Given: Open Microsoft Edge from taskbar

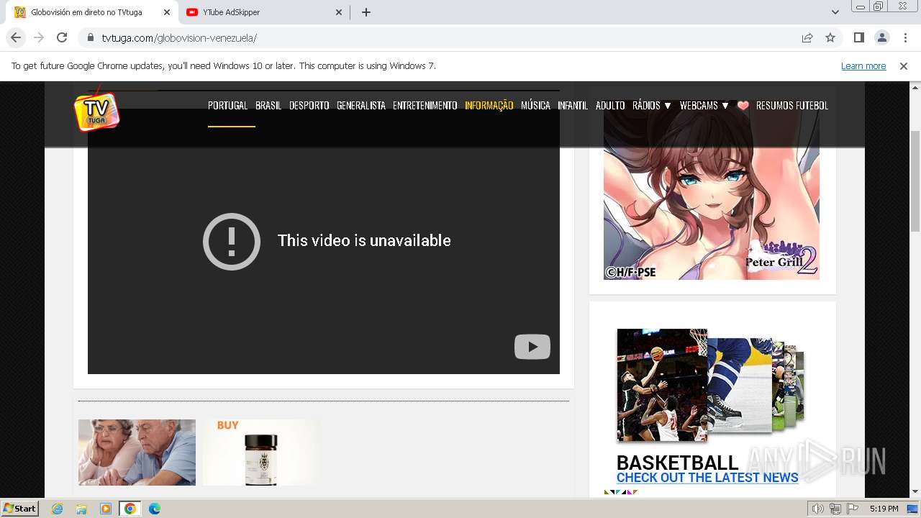Looking at the screenshot, I should tap(154, 509).
